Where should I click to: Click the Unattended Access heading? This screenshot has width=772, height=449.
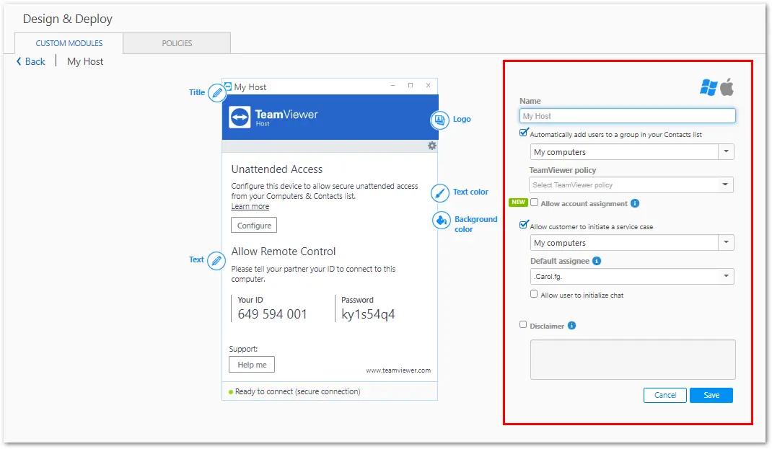[277, 169]
